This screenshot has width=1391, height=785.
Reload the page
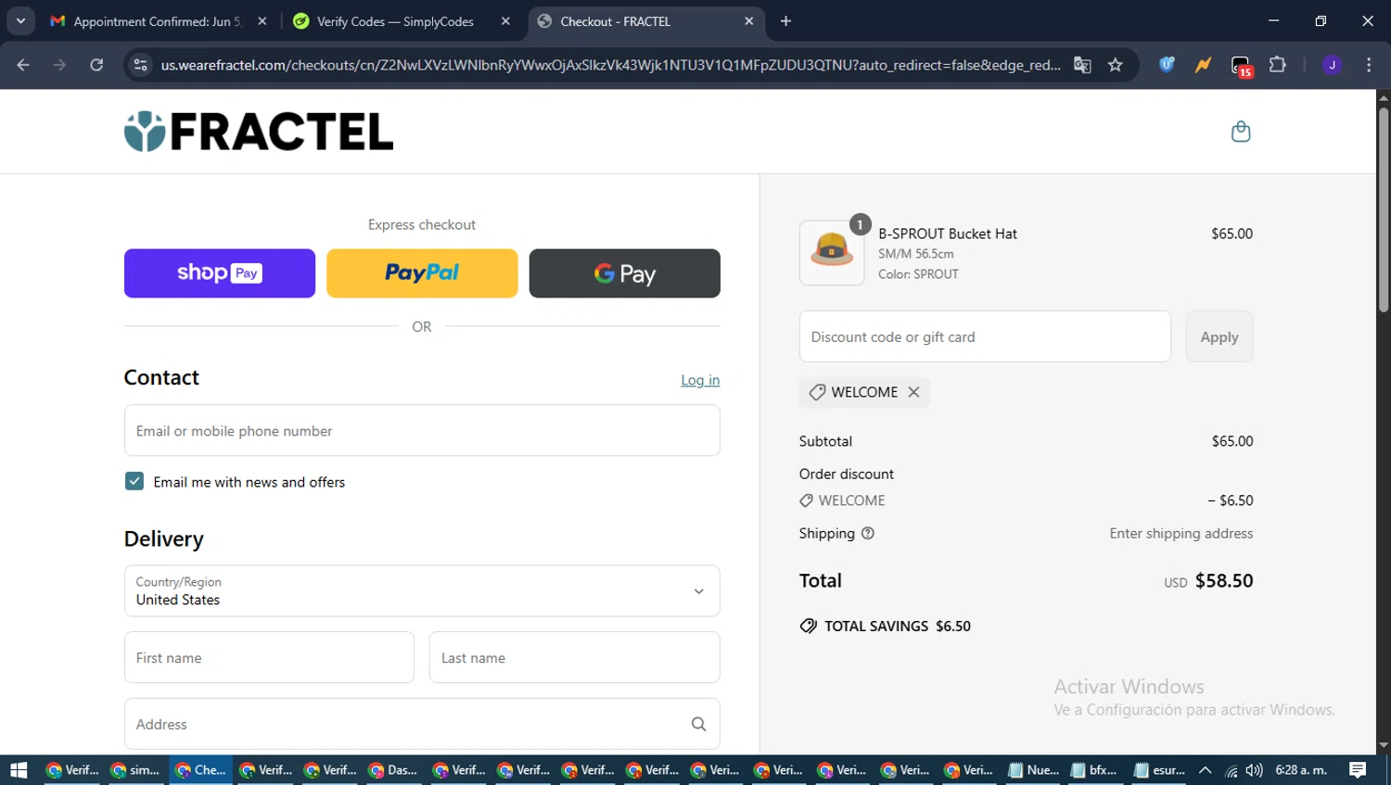(96, 65)
